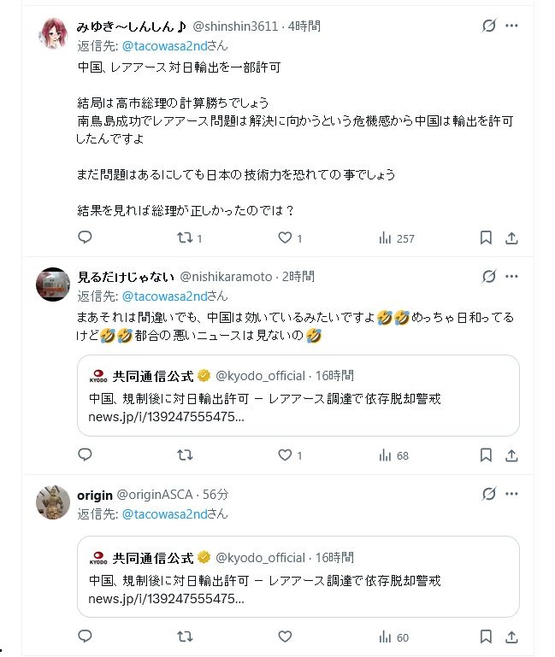Screen dimensions: 555x657
Task: Open more options on shinshin3611 post
Action: click(511, 26)
